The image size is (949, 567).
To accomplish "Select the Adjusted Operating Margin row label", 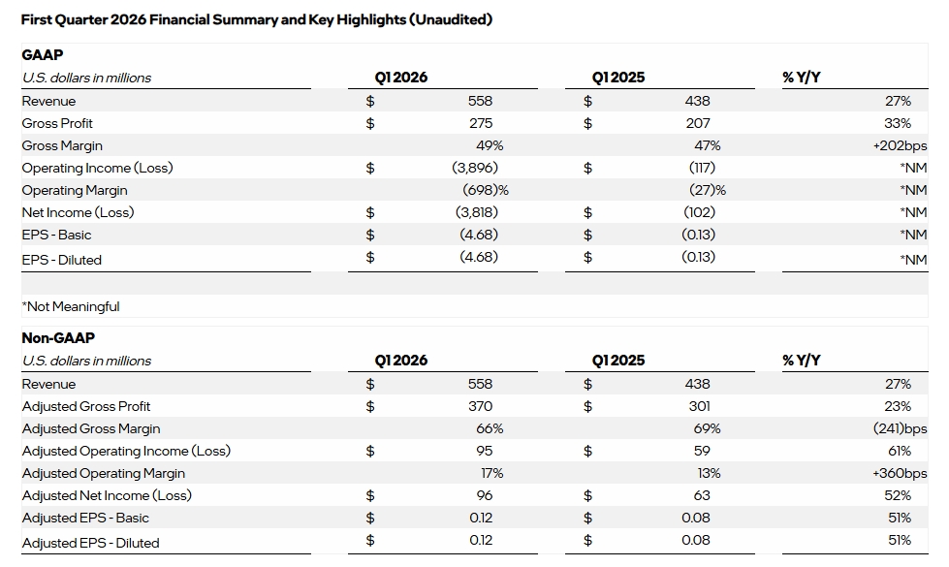I will [104, 473].
